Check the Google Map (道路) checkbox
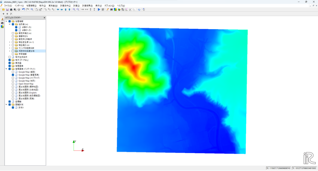 click(x=13, y=72)
